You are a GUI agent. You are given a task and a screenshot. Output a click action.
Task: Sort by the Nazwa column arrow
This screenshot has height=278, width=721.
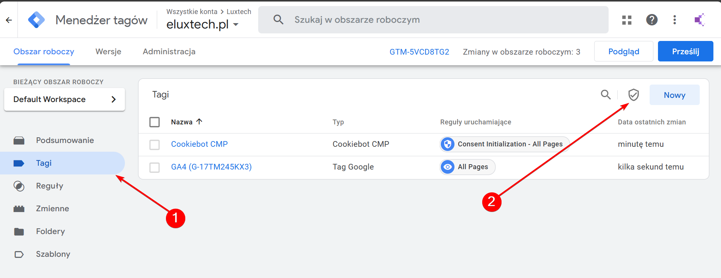coord(199,122)
